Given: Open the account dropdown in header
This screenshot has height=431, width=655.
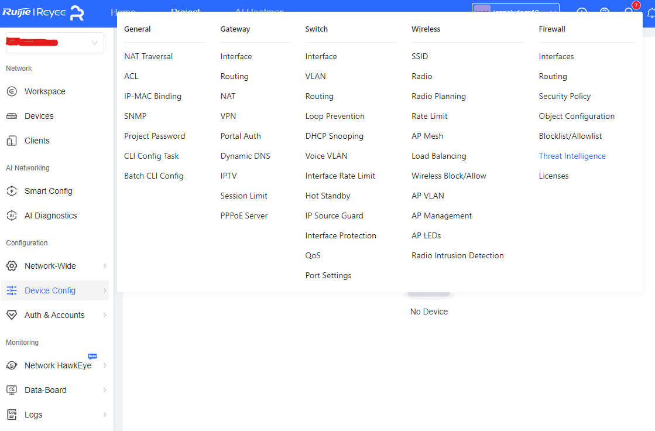Looking at the screenshot, I should tap(516, 8).
